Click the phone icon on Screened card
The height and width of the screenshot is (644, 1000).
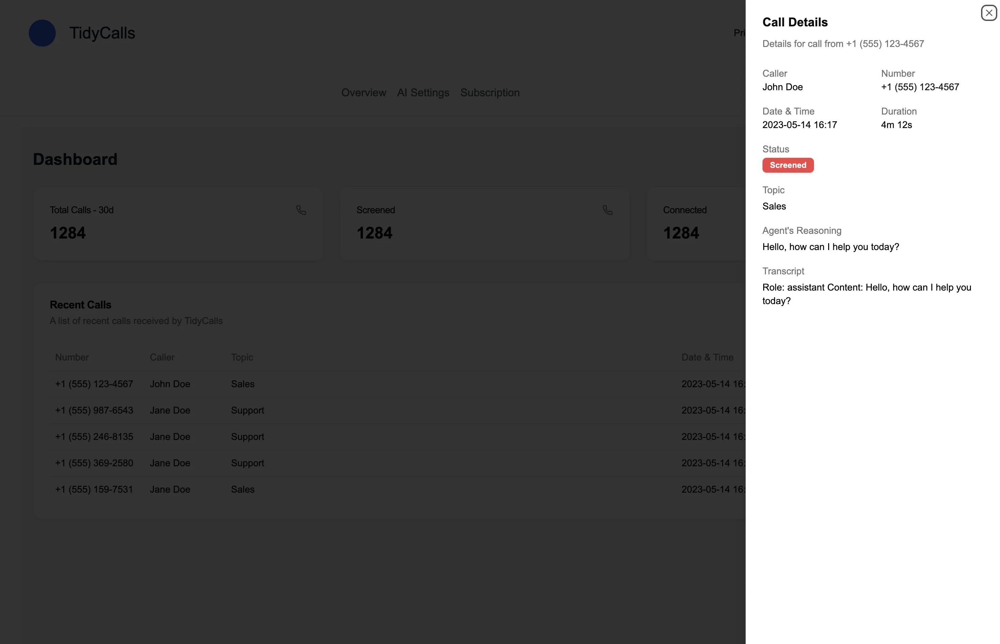[x=608, y=210]
